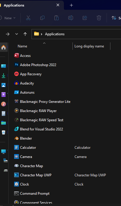Select Character Map UWP name entry
Image resolution: width=121 pixels, height=206 pixels.
pyautogui.click(x=36, y=175)
